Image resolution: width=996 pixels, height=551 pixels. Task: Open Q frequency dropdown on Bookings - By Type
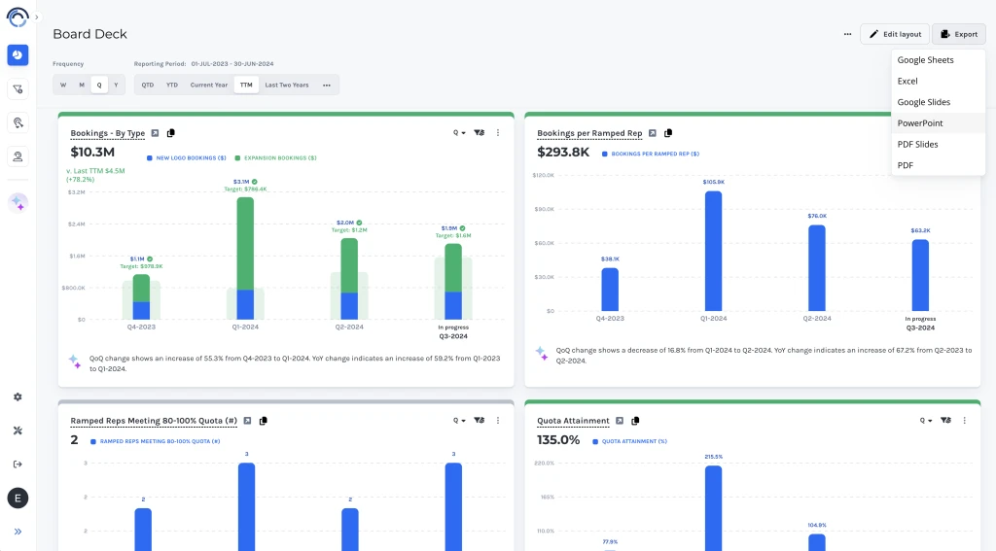pos(459,133)
